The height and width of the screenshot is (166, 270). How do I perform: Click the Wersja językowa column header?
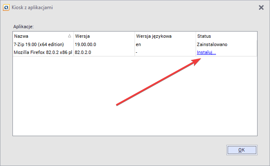click(165, 36)
